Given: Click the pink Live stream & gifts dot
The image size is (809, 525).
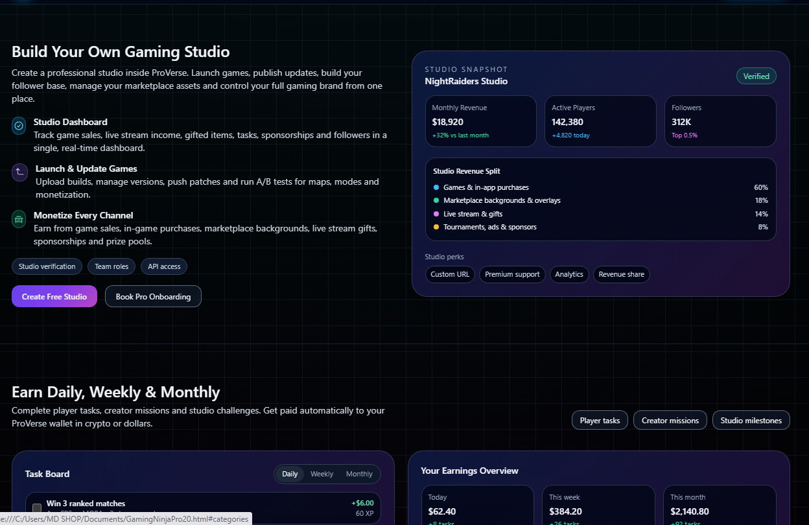Looking at the screenshot, I should 436,214.
